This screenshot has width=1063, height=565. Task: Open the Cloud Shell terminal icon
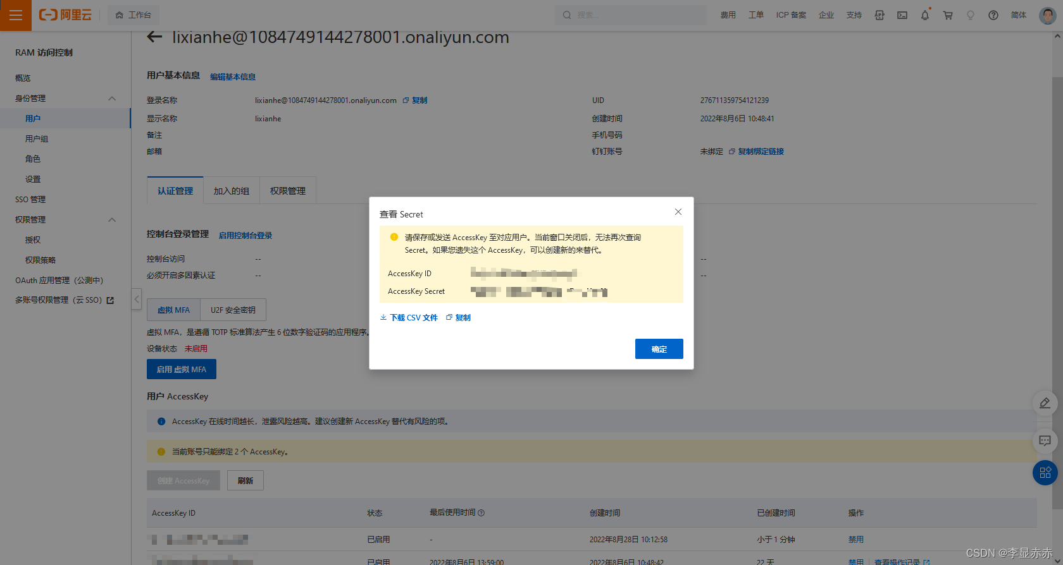coord(902,15)
